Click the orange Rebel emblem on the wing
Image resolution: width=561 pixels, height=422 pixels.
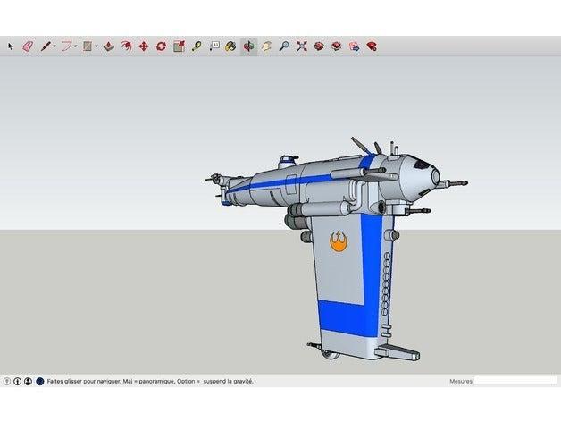(x=339, y=241)
